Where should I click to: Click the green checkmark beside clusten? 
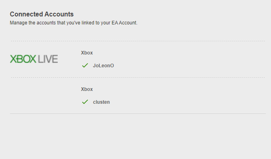point(85,102)
